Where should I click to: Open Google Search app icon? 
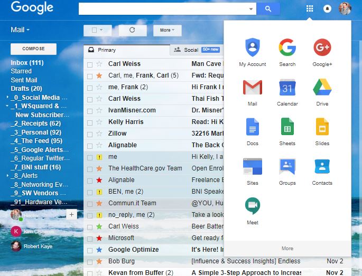point(287,52)
